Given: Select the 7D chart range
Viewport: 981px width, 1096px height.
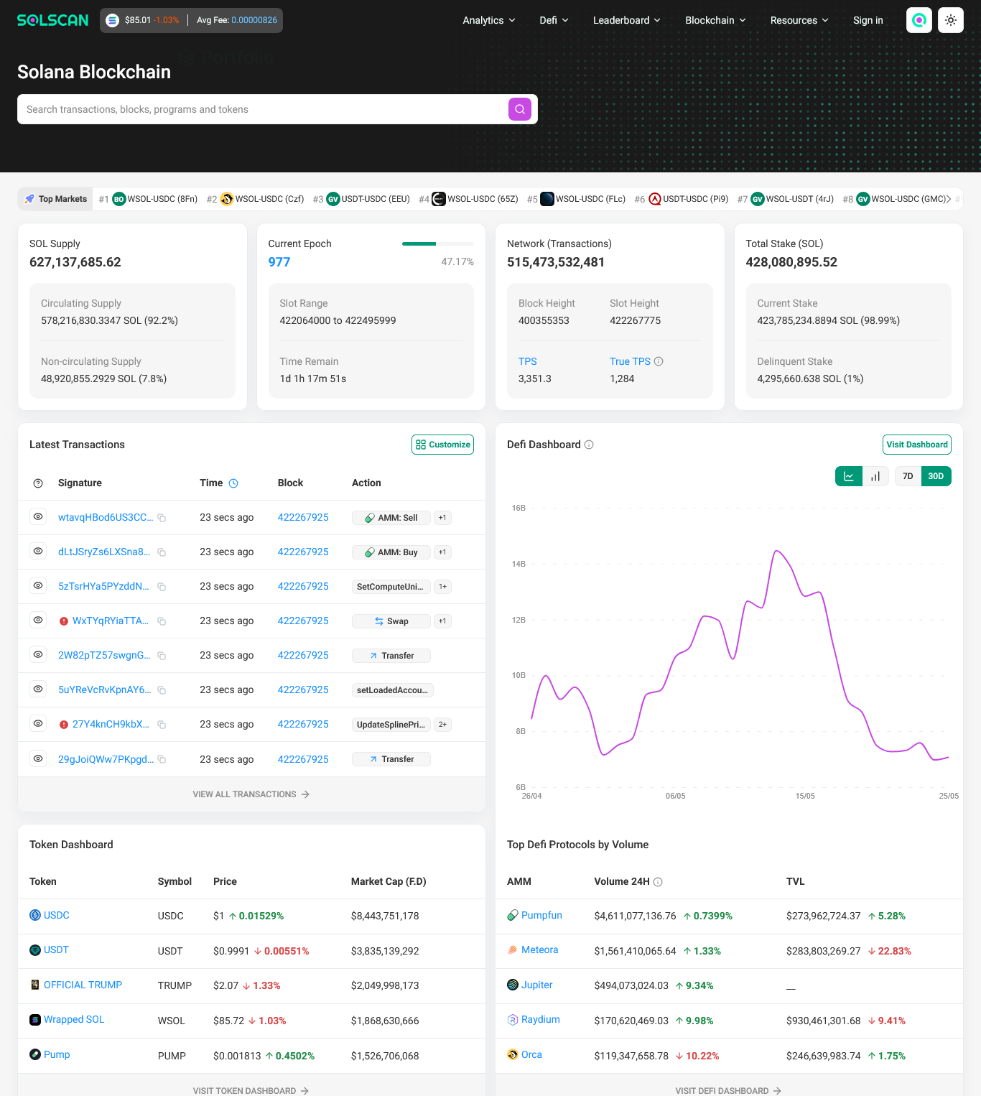Looking at the screenshot, I should click(908, 476).
